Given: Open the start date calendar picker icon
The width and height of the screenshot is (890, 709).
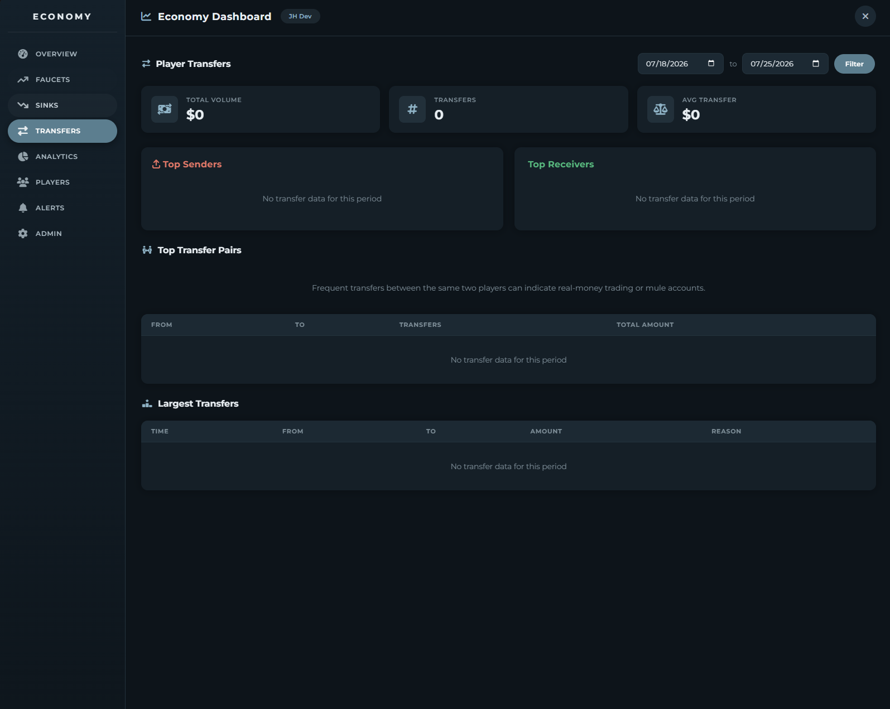Looking at the screenshot, I should click(711, 64).
